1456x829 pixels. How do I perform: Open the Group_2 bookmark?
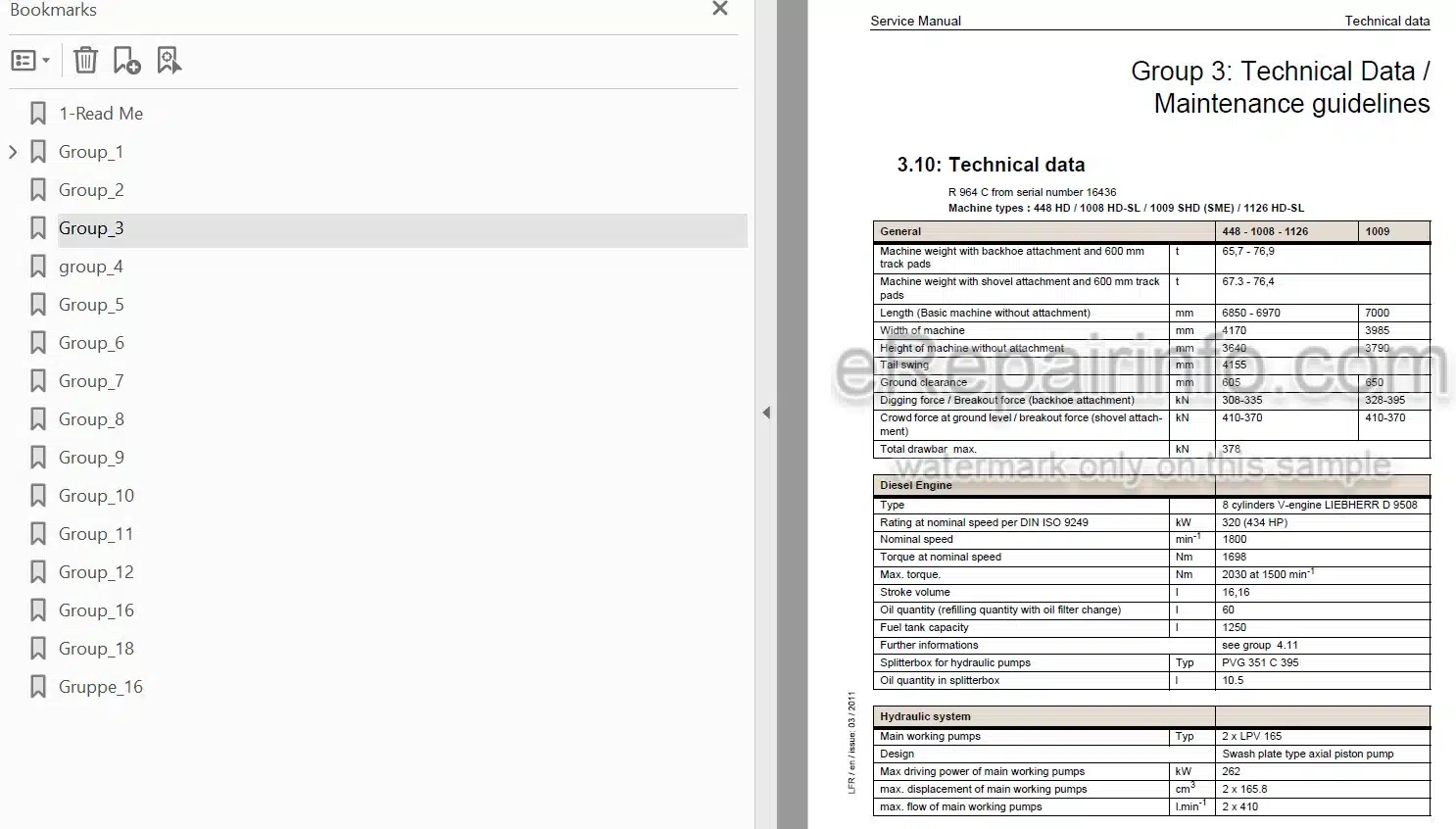[x=91, y=190]
